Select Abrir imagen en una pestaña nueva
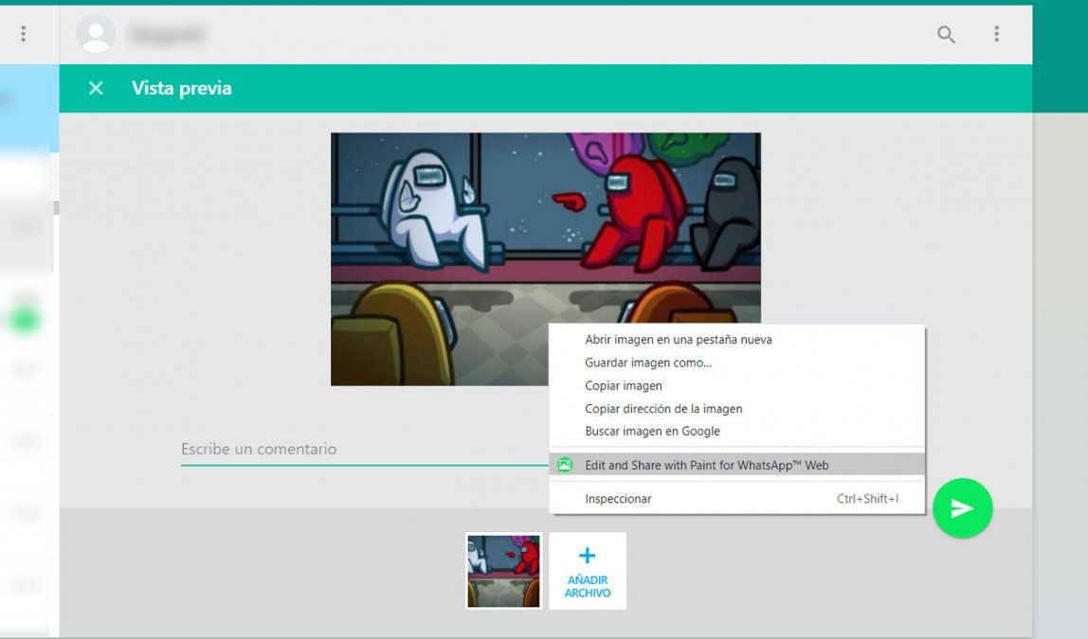 tap(678, 340)
